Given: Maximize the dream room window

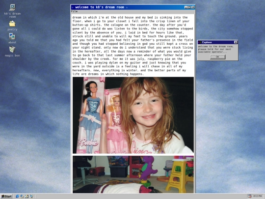Looking at the screenshot, I should [189, 7].
